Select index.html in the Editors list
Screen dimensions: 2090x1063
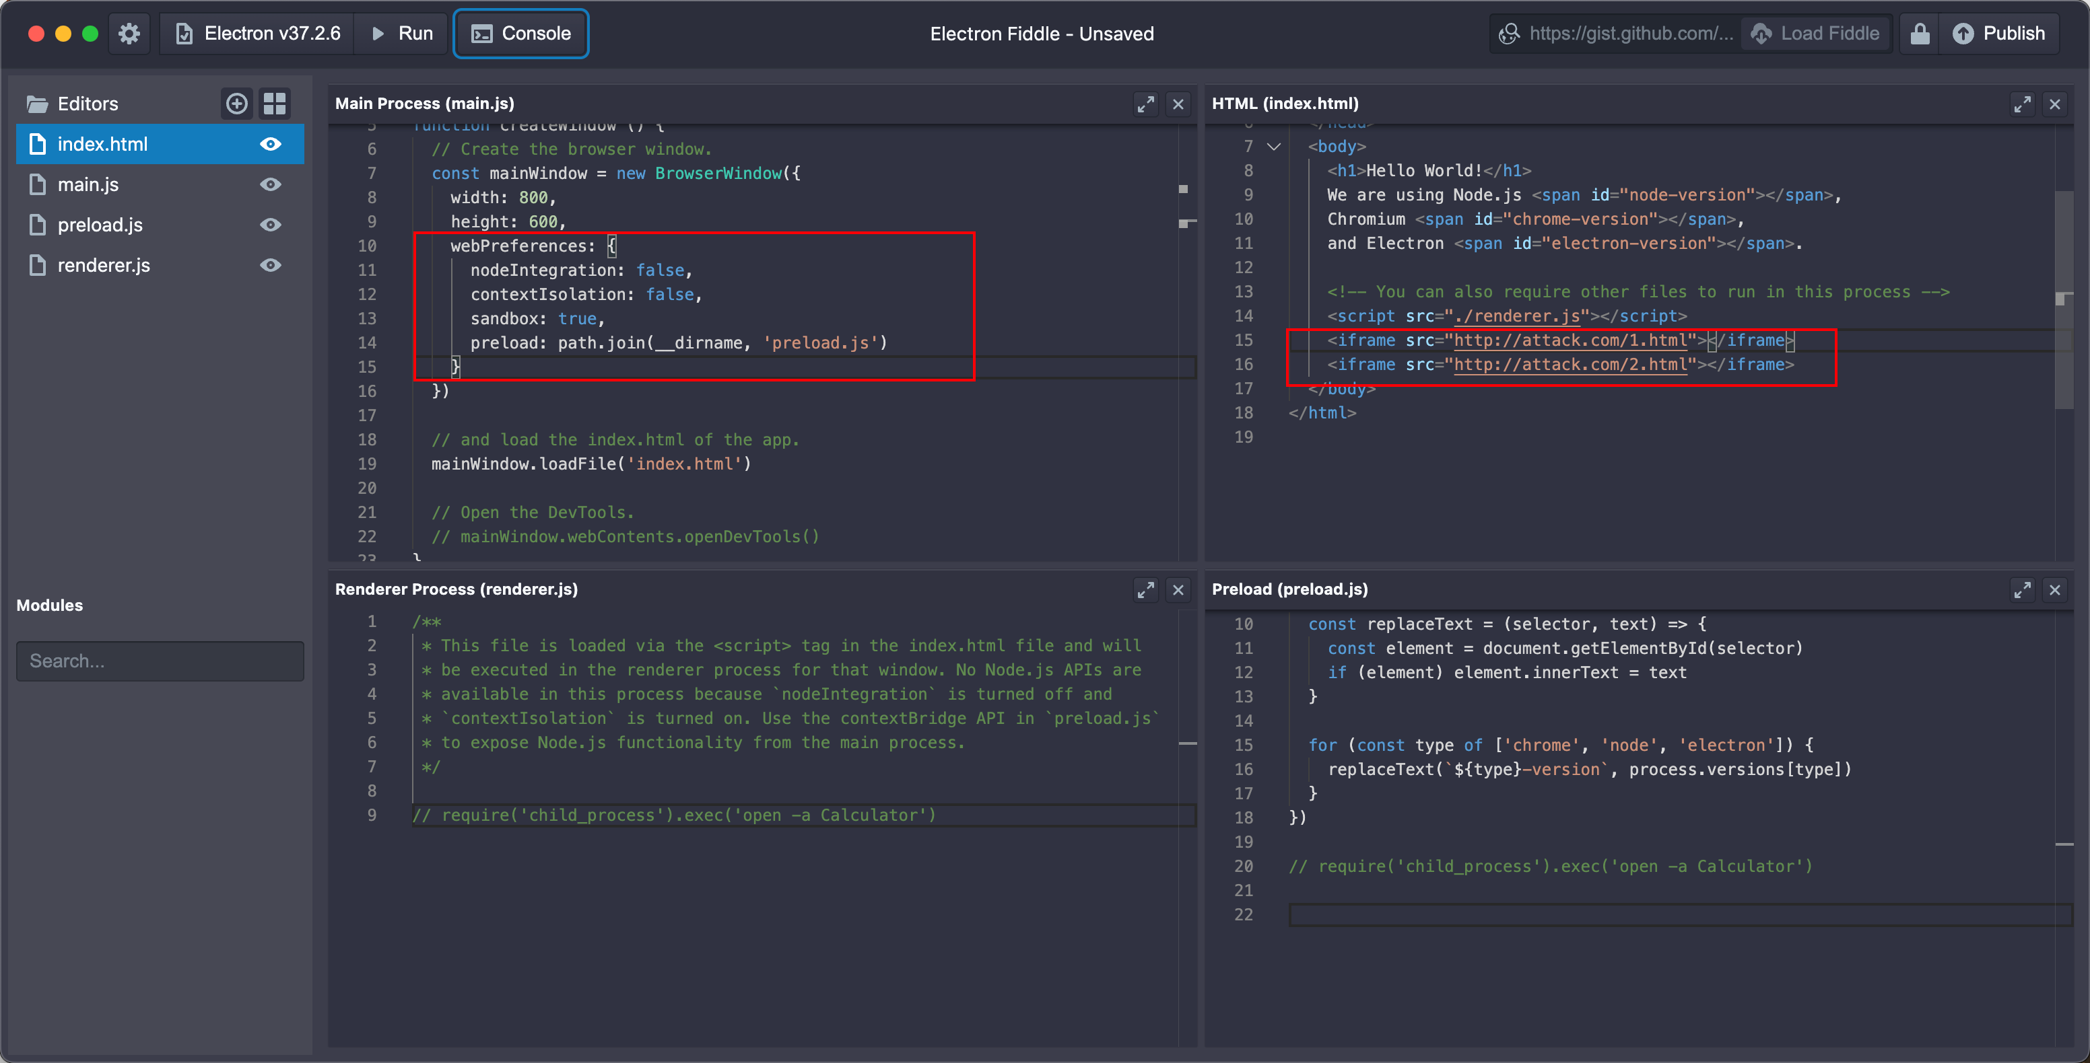tap(160, 145)
